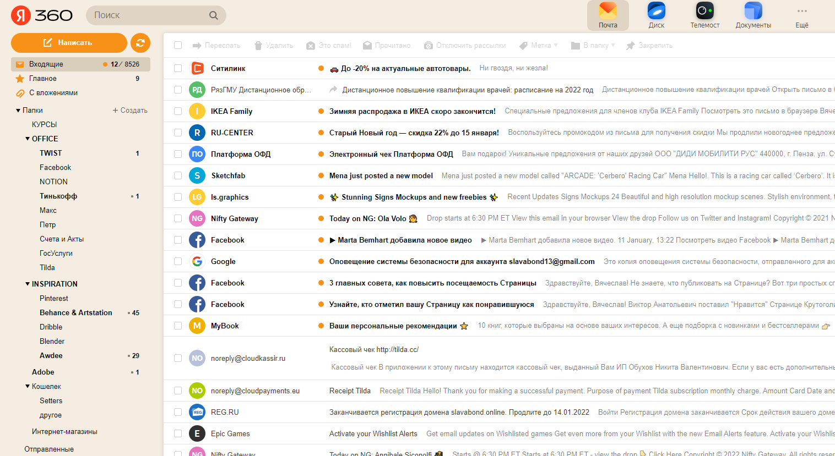Click the Ситилинк sender avatar
Viewport: 835px width, 456px height.
click(197, 68)
